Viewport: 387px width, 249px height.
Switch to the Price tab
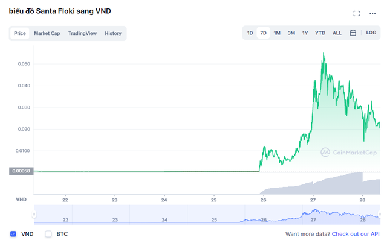tap(20, 33)
